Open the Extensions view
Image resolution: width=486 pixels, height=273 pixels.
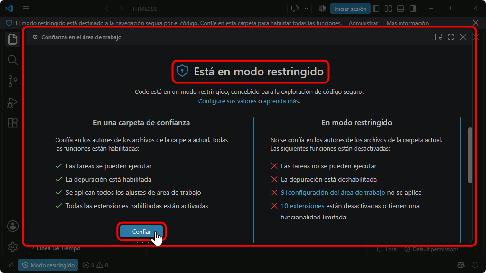tap(12, 123)
